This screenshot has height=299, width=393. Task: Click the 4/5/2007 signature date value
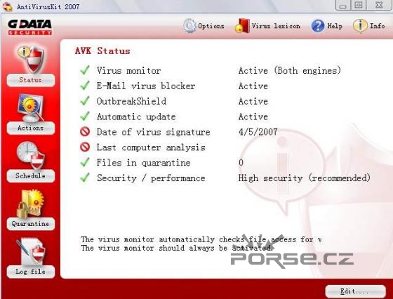pyautogui.click(x=258, y=132)
